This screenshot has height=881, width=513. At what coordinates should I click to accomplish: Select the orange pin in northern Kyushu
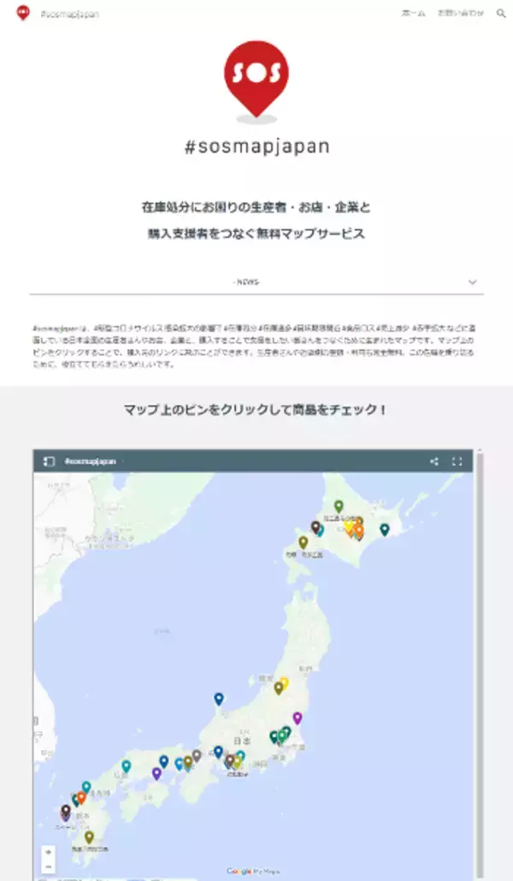click(81, 798)
